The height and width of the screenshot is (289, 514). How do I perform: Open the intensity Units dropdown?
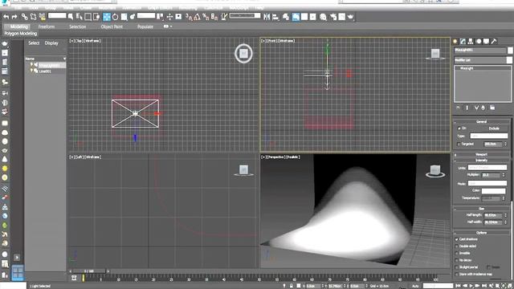(487, 168)
